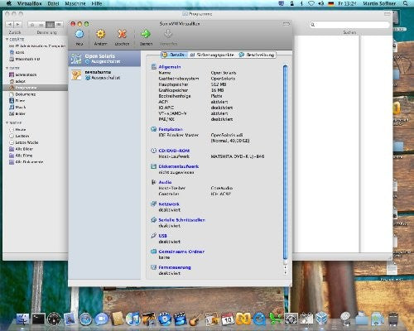Viewport: 414px width, 331px height.
Task: Switch Finder to column view
Action: pyautogui.click(x=50, y=25)
